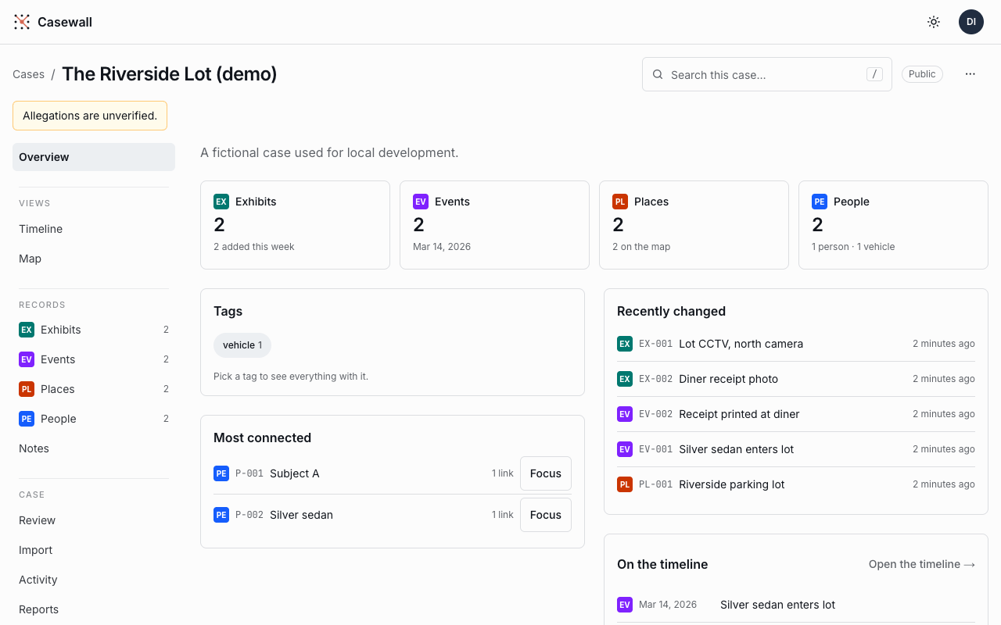
Task: Click the Events card EV icon
Action: 421,202
